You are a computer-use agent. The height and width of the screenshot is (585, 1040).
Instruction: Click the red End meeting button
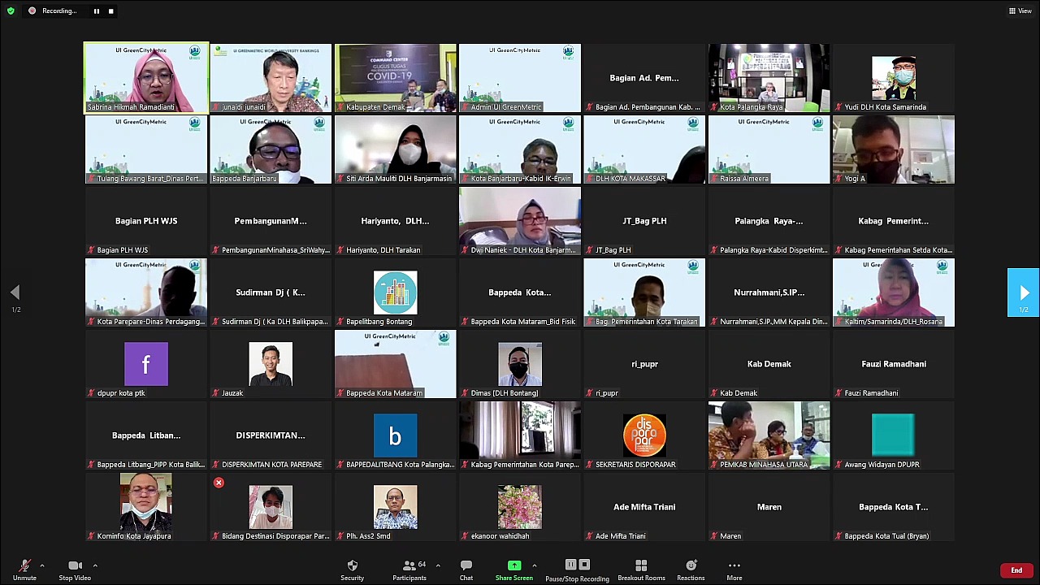1016,570
